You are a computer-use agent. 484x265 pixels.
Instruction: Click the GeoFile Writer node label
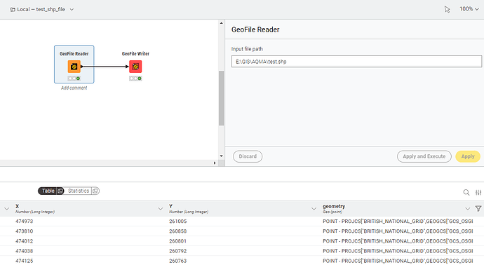tap(135, 54)
